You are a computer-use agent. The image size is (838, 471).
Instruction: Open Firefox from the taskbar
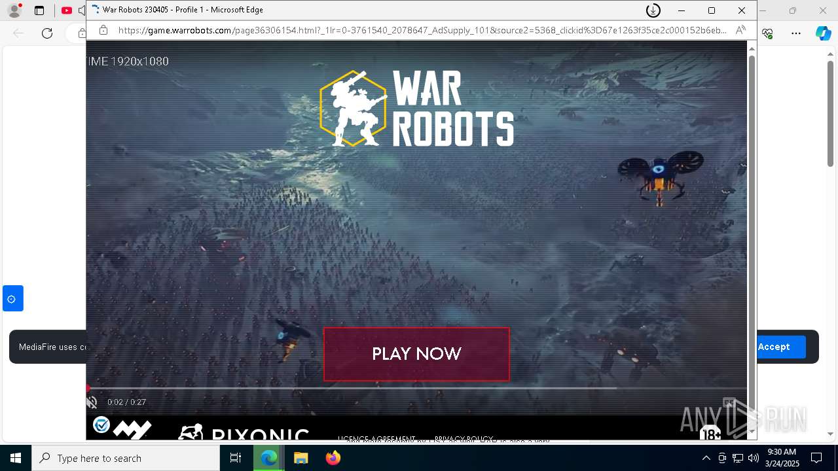[333, 458]
